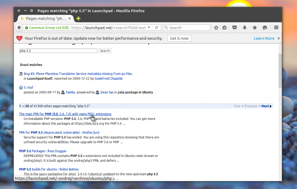Screen dimensions: 297x189
Task: Expand the URL history dropdown arrow
Action: point(149,28)
